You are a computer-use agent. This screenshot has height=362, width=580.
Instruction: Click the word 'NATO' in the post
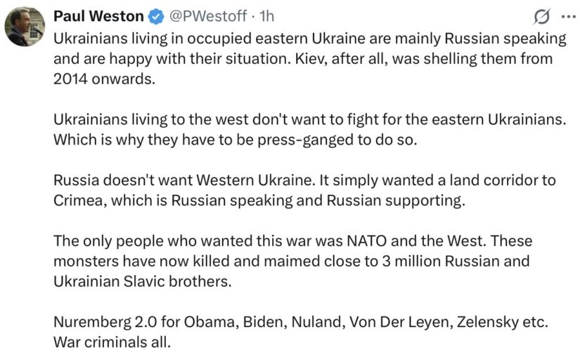pyautogui.click(x=366, y=241)
